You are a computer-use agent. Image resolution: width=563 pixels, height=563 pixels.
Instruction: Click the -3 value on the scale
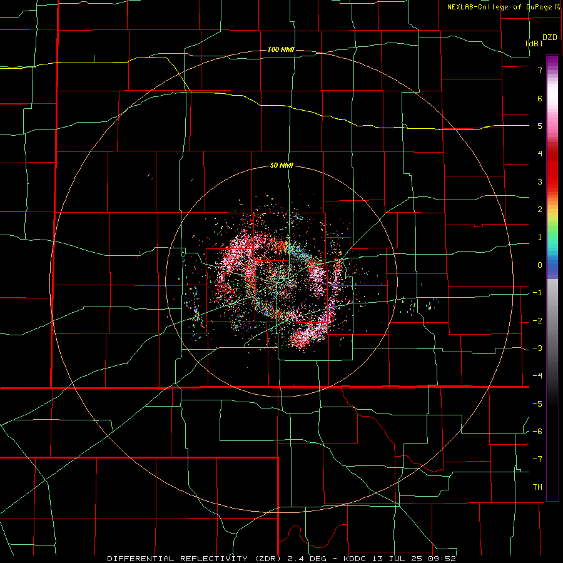pyautogui.click(x=537, y=348)
